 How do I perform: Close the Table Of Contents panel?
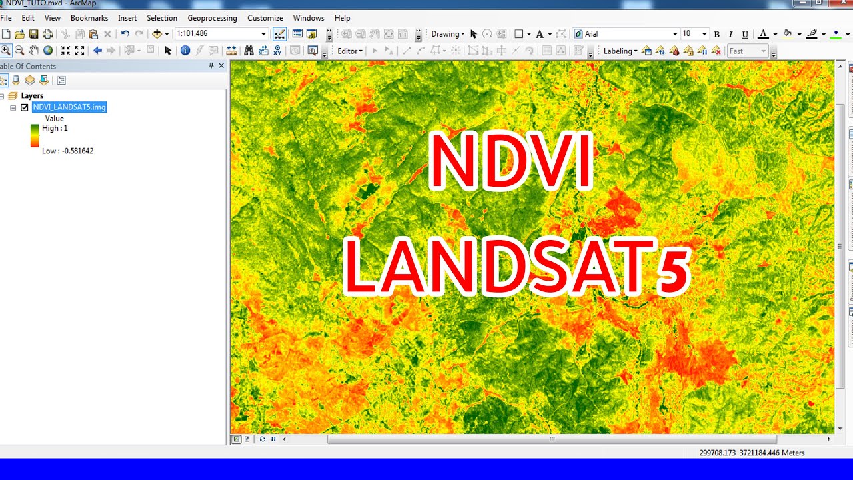click(221, 65)
